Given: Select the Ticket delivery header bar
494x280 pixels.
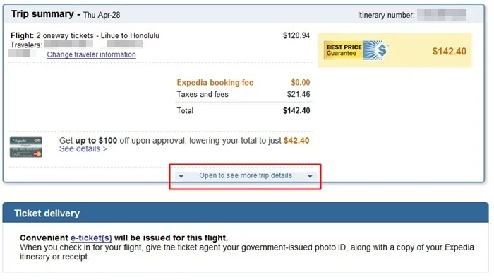Looking at the screenshot, I should coord(246,213).
